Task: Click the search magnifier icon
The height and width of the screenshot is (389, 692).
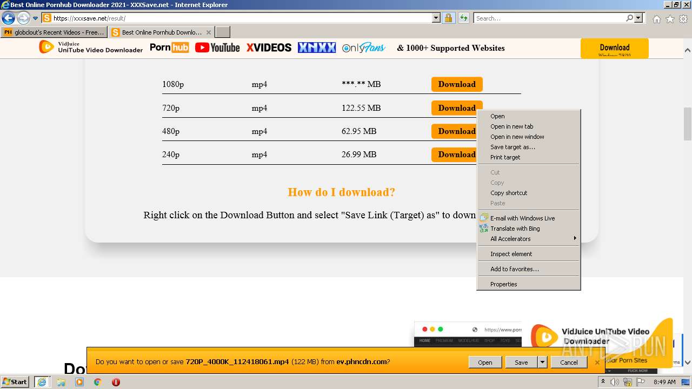Action: pyautogui.click(x=629, y=18)
